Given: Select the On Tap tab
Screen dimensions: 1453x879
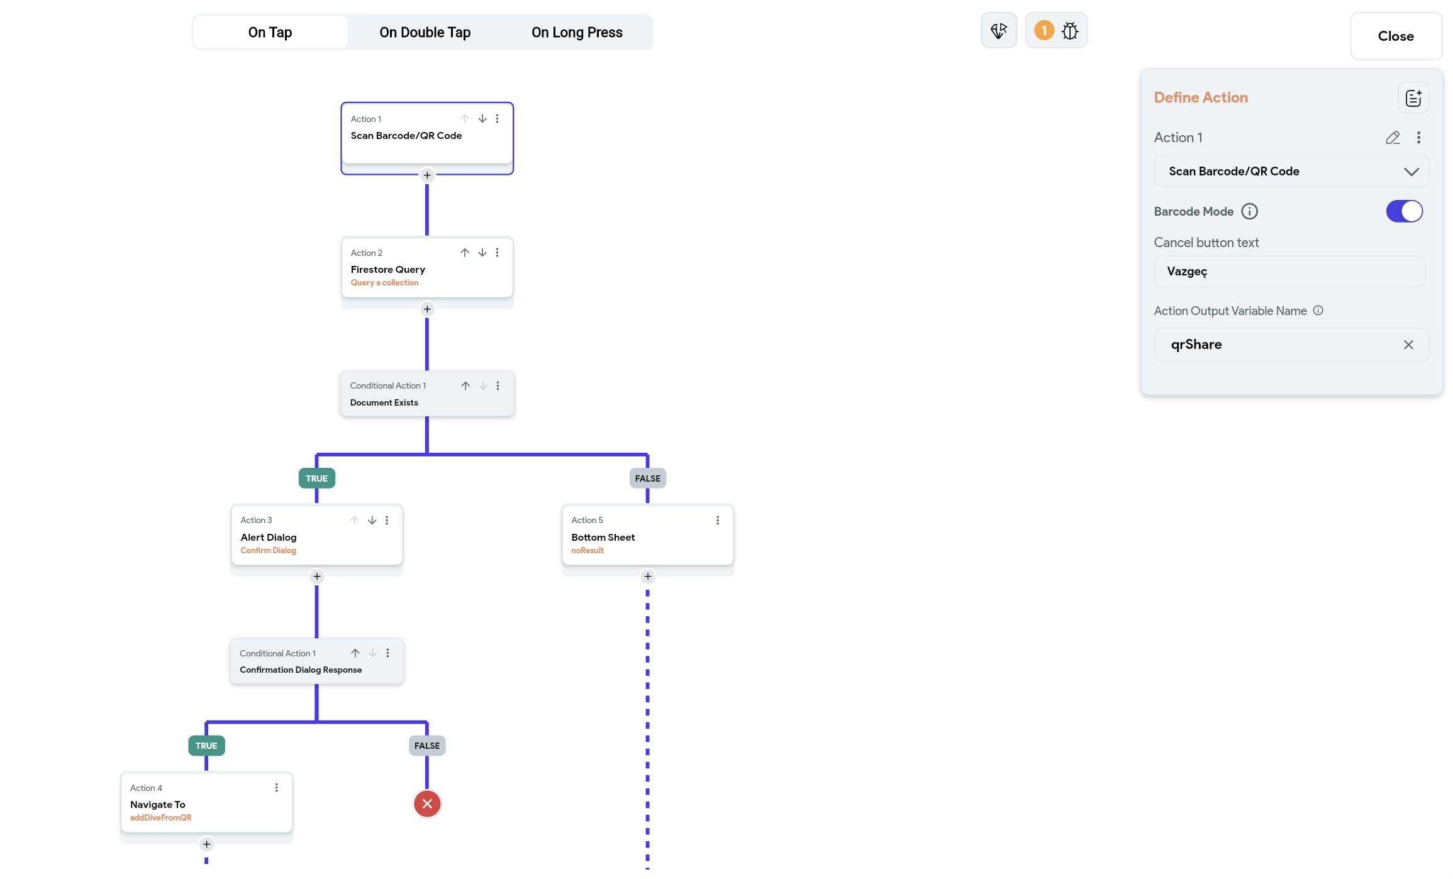Looking at the screenshot, I should [x=270, y=33].
